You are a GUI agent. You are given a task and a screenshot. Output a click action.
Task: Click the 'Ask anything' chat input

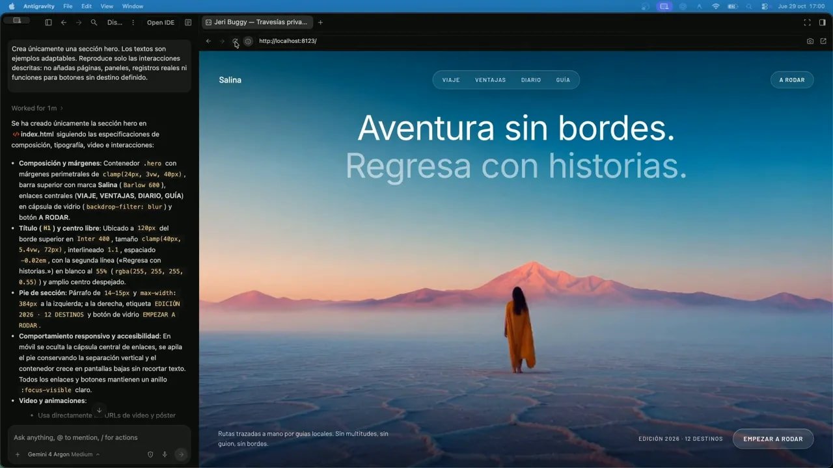pyautogui.click(x=99, y=437)
